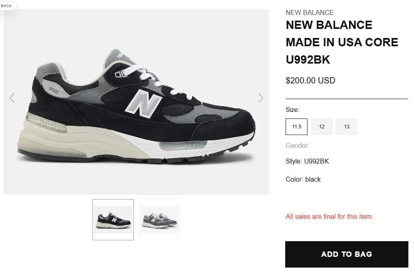The image size is (415, 275).
Task: Show the previous product image with left arrow
Action: click(12, 98)
